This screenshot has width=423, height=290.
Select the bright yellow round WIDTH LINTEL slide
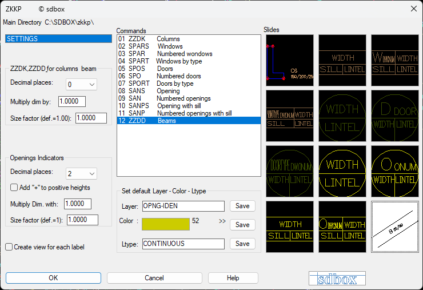point(342,172)
